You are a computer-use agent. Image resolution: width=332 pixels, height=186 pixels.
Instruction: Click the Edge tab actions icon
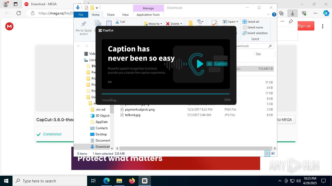tap(16, 4)
